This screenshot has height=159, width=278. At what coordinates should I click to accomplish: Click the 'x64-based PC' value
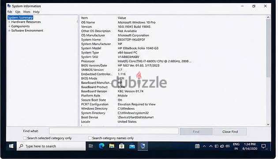(127, 52)
